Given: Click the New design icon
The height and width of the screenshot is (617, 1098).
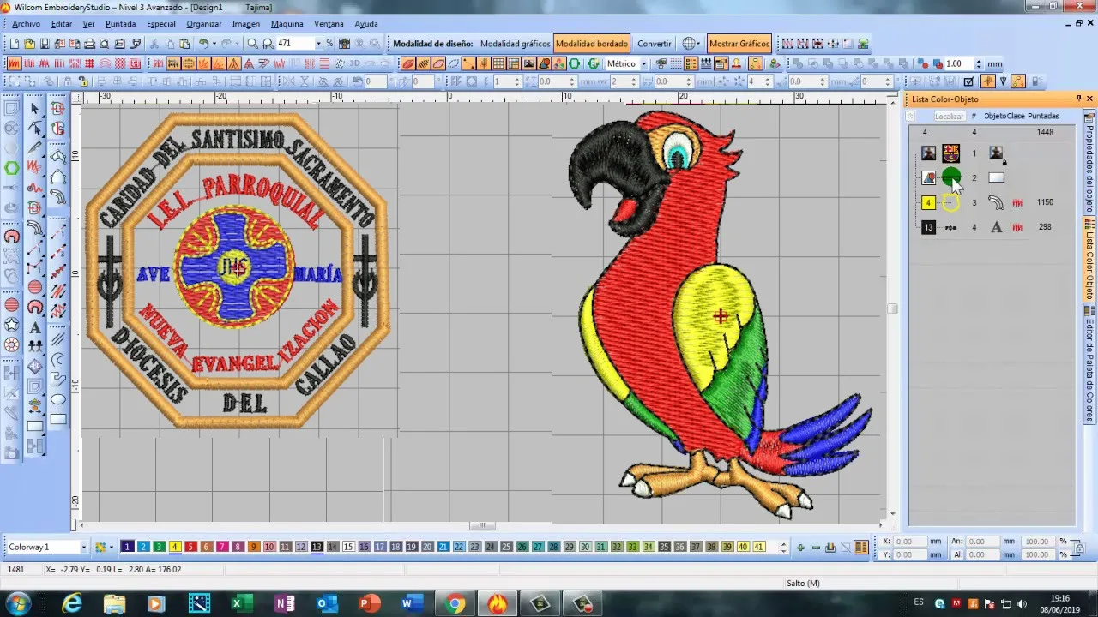Looking at the screenshot, I should [x=15, y=44].
